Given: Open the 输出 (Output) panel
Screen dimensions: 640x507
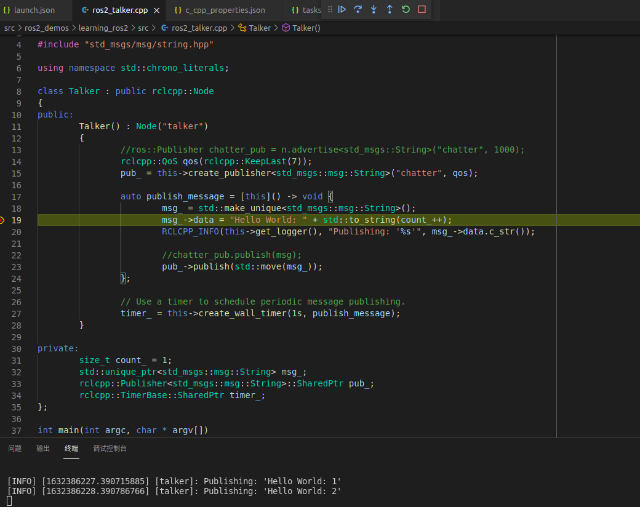Looking at the screenshot, I should 43,449.
